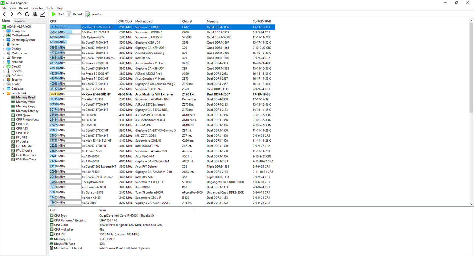The width and height of the screenshot is (474, 256).
Task: Open the Tools menu
Action: (50, 8)
